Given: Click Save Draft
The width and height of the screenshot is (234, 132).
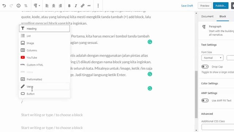Looking at the screenshot, I should [187, 6].
